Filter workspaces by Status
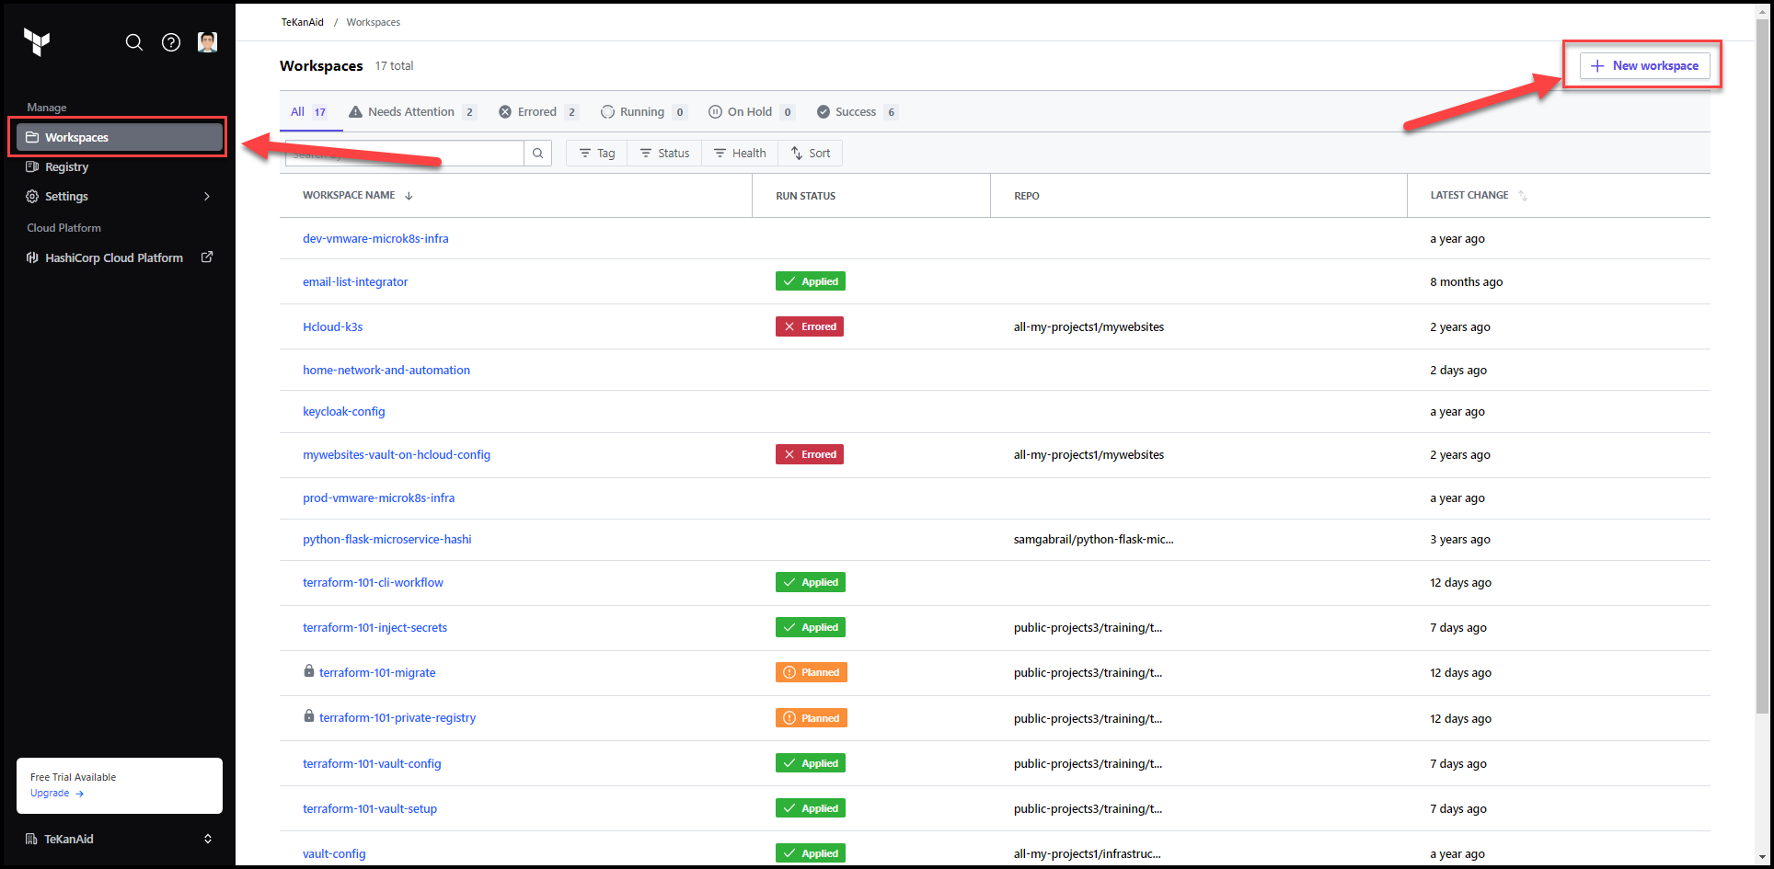 click(663, 153)
